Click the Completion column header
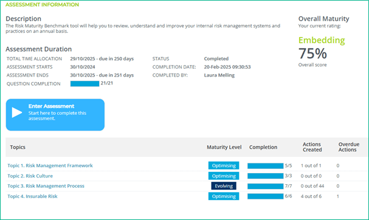The image size is (369, 220). pos(263,147)
